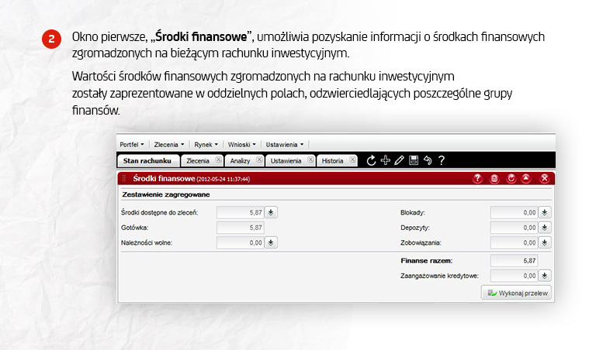Open the Portfel menu
Viewport: 589px width, 350px height.
click(x=131, y=145)
